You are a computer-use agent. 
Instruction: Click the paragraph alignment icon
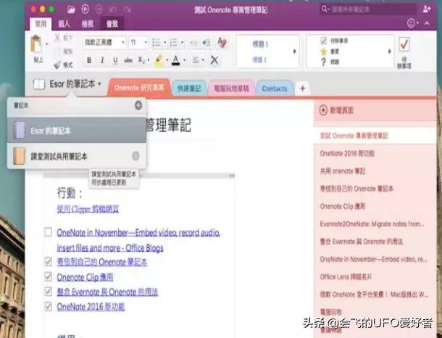[196, 60]
